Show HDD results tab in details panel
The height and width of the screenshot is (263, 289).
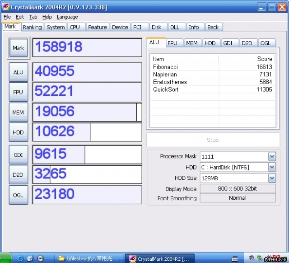[211, 43]
